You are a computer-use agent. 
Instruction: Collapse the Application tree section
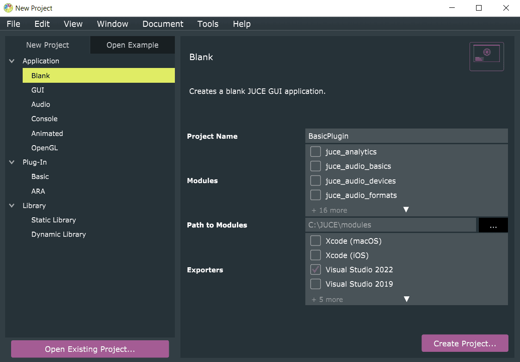coord(12,61)
